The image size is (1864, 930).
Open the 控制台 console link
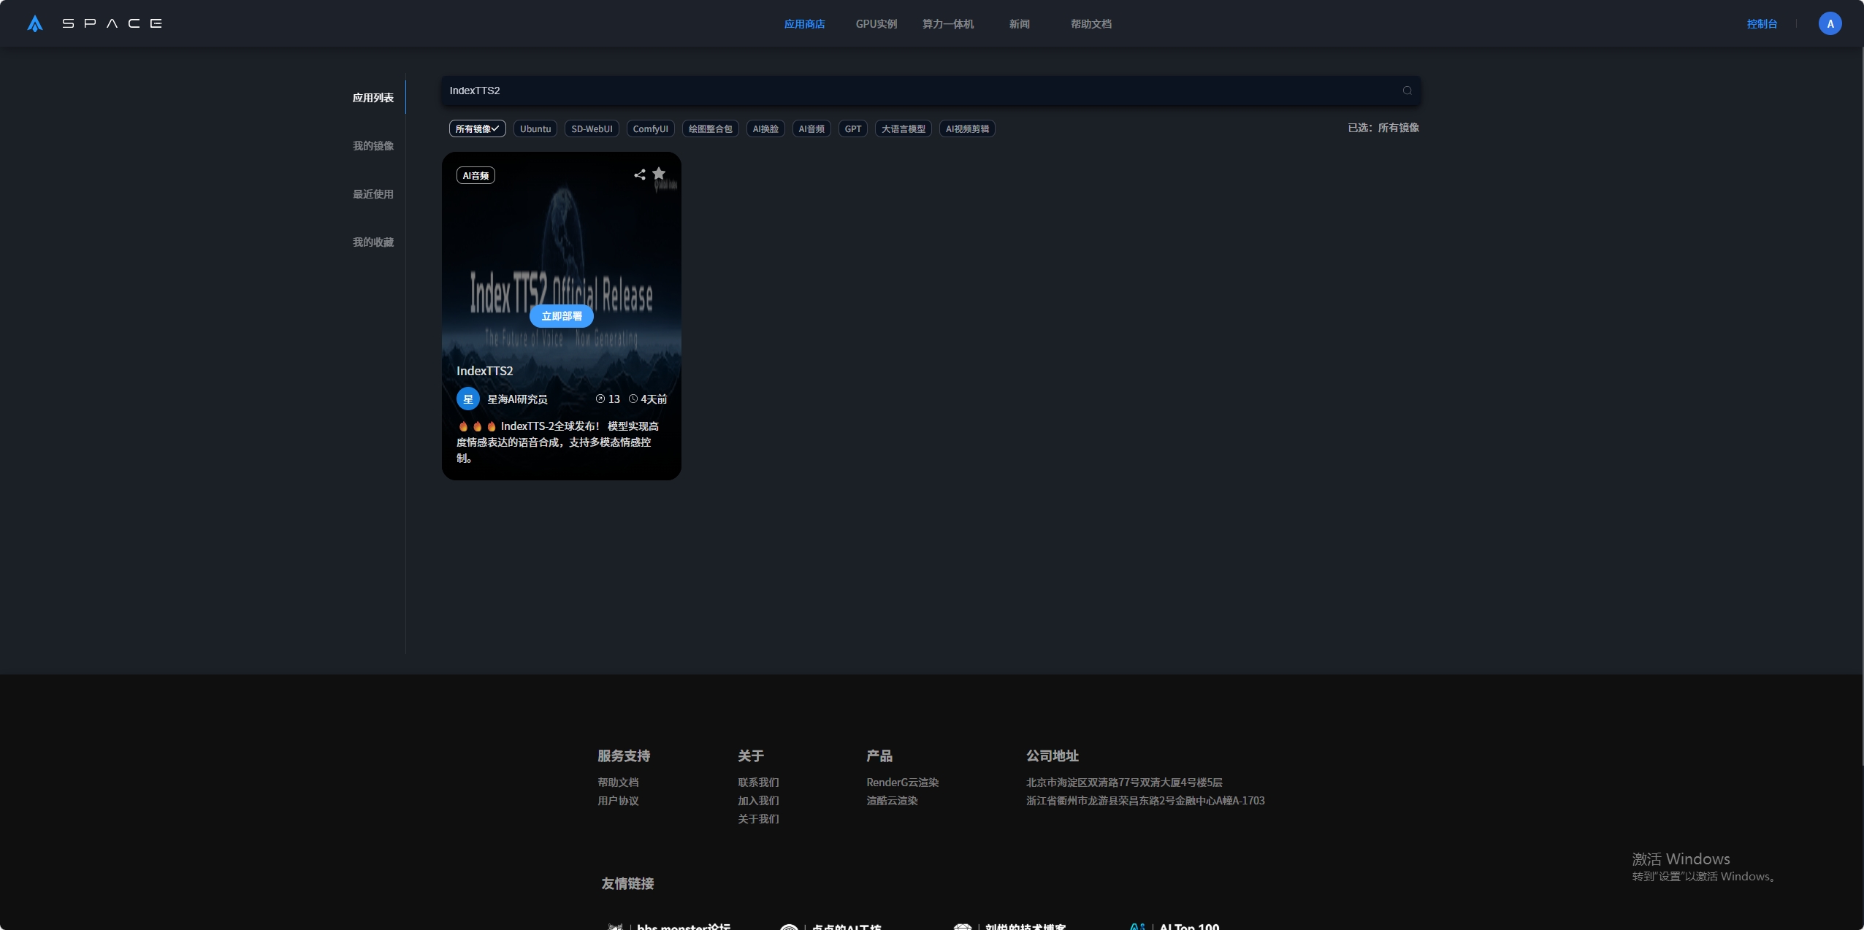pos(1762,24)
